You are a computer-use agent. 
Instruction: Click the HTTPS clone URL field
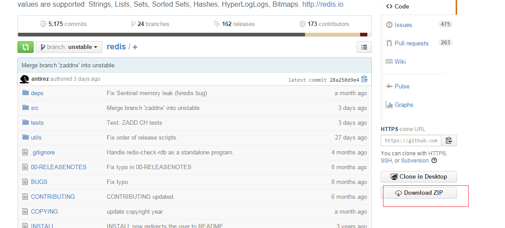[411, 140]
